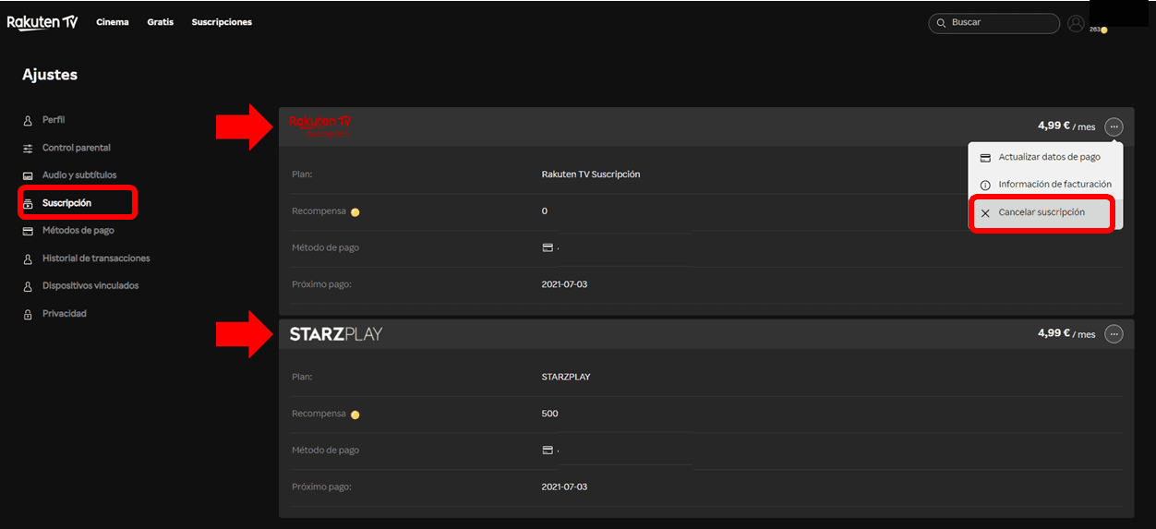This screenshot has height=529, width=1156.
Task: Click the Rakuten TV price 4,99 € / mes
Action: click(1066, 126)
